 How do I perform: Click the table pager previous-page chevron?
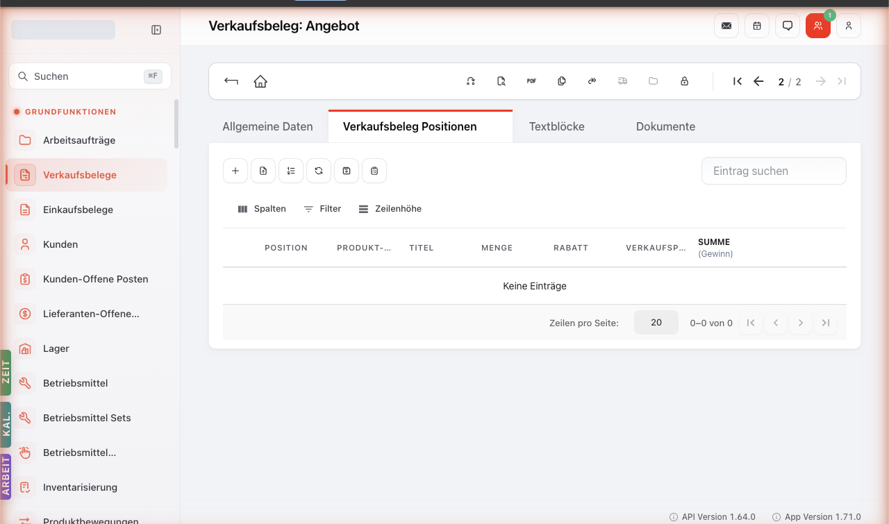tap(776, 323)
